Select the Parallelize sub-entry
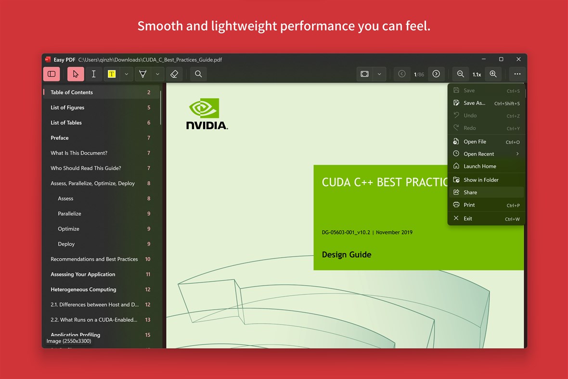Image resolution: width=568 pixels, height=379 pixels. tap(101, 214)
